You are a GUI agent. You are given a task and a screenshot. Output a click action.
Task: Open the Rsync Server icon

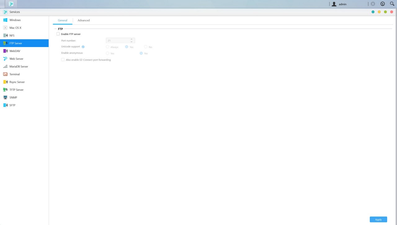[x=5, y=82]
